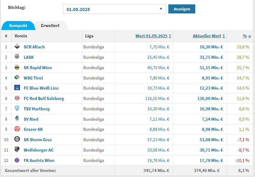Switch to the Erweitert tab
255x177 pixels.
click(x=50, y=25)
